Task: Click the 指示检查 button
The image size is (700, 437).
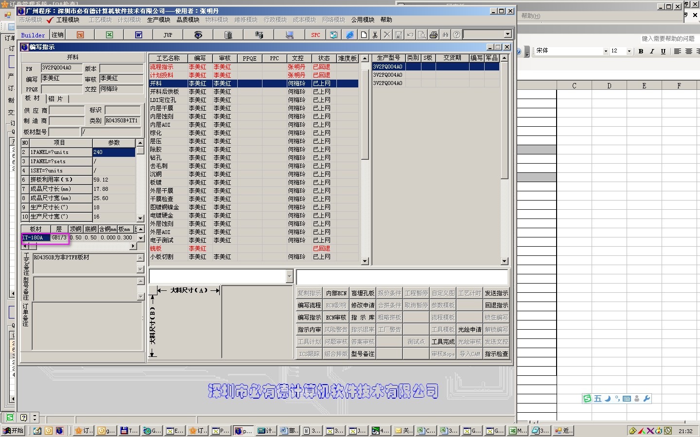Action: 496,354
